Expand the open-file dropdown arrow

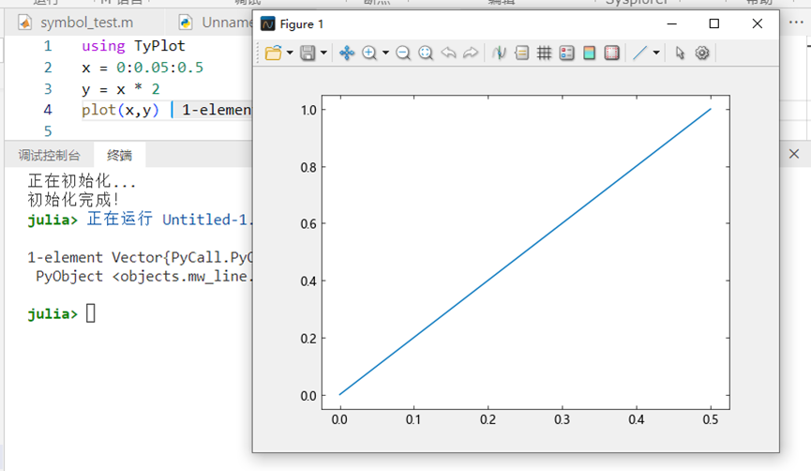[x=290, y=53]
